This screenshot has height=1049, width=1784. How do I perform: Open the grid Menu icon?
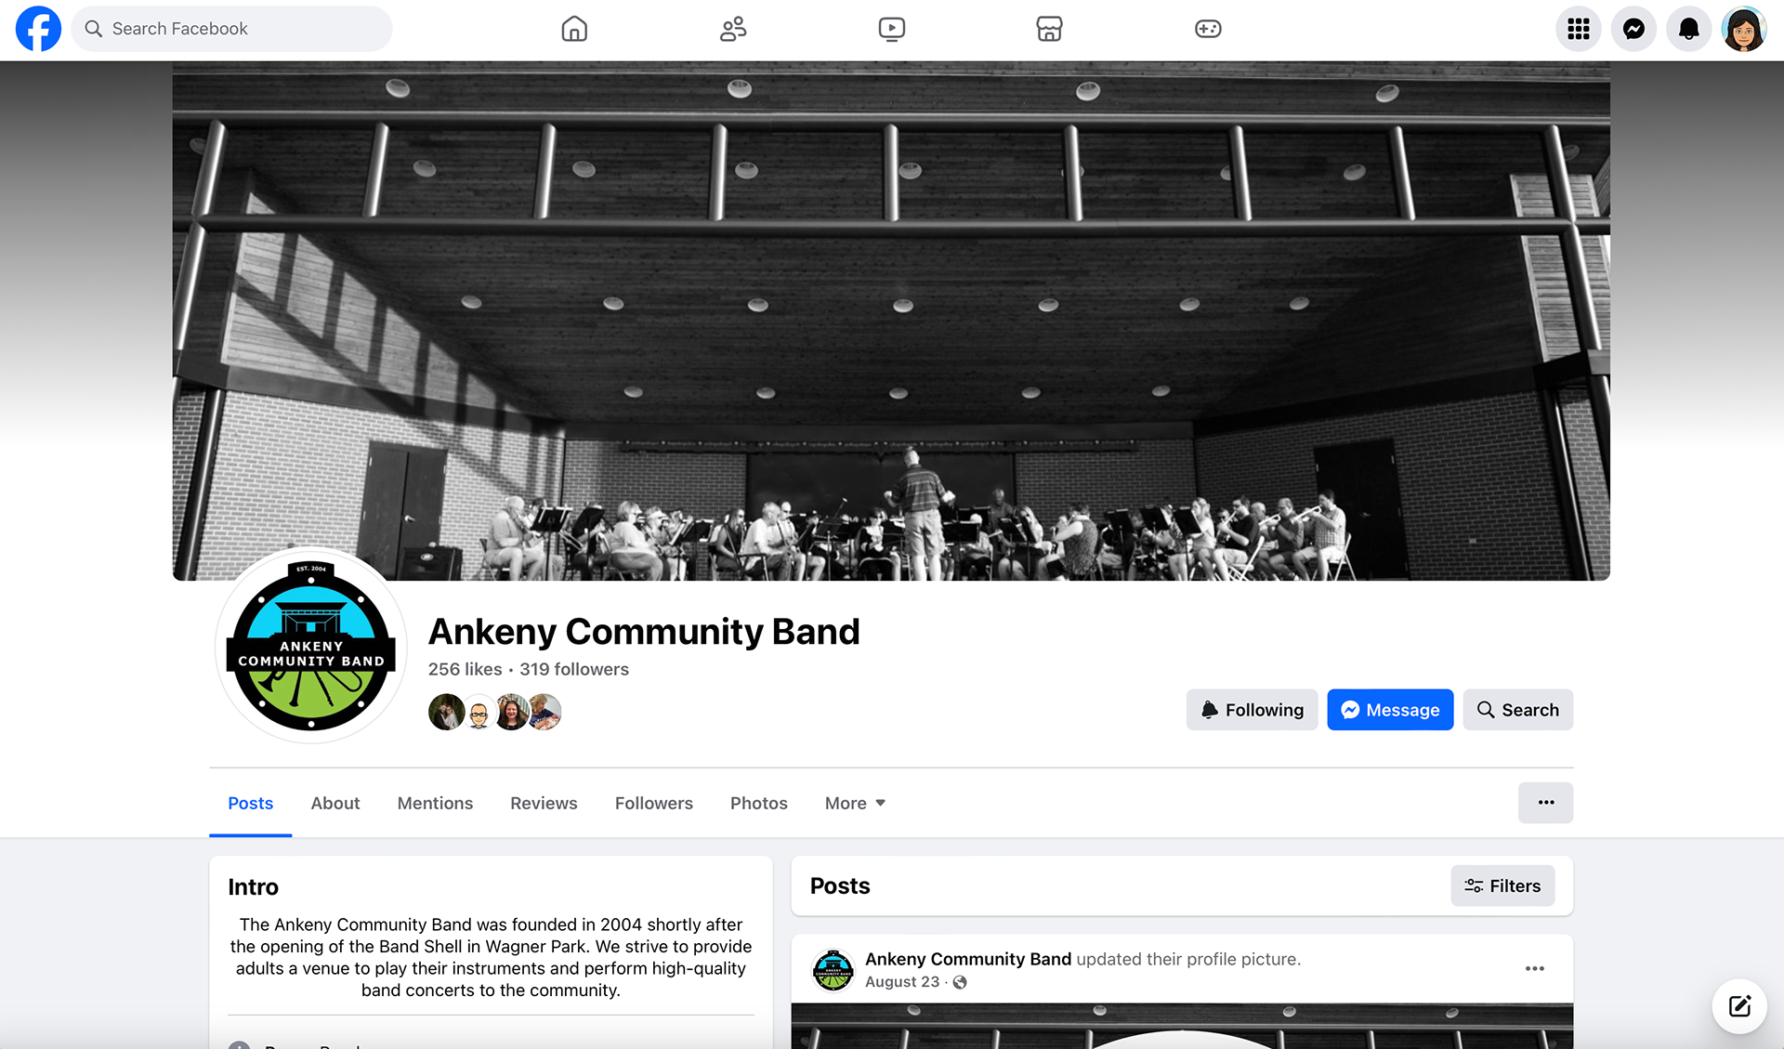[x=1578, y=29]
